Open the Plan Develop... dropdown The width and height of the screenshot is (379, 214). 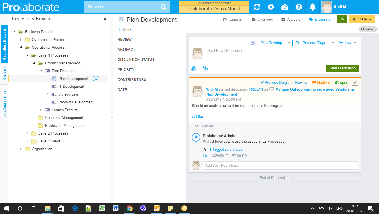[271, 43]
